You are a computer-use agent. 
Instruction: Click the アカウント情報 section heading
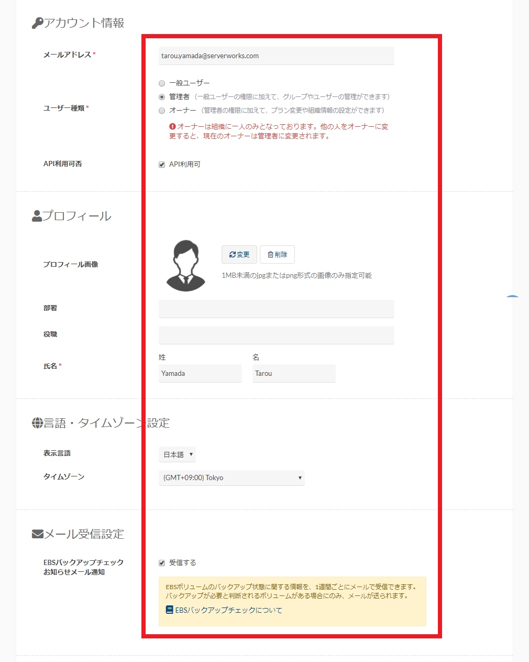click(84, 23)
